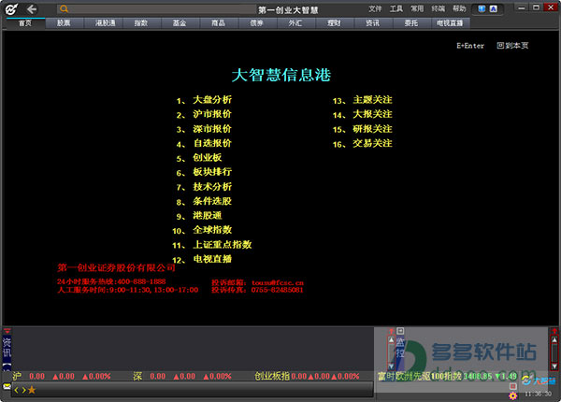Open item 11 上证重点指数
The width and height of the screenshot is (561, 402).
212,245
